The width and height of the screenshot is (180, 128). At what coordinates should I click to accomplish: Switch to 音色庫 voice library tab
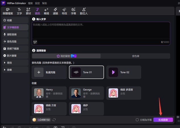[x=135, y=56]
